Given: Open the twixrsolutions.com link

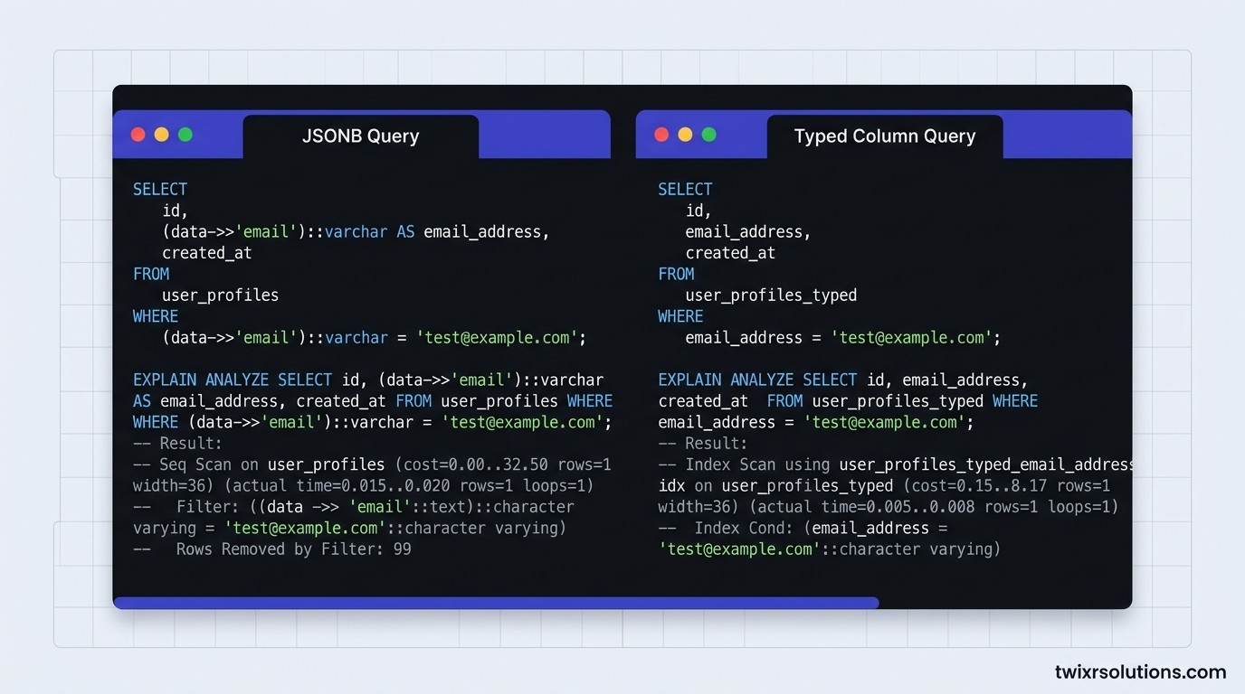Looking at the screenshot, I should click(x=1140, y=671).
